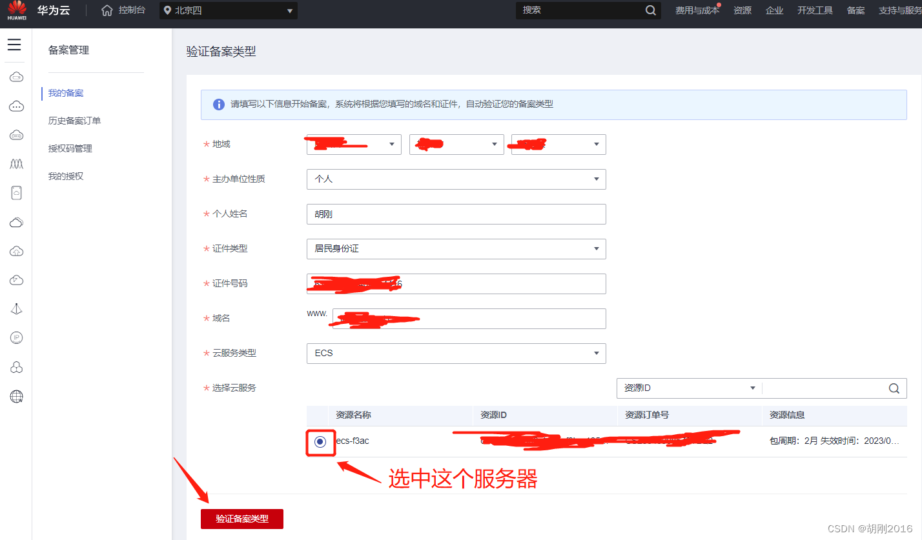Screen dimensions: 922x540
Task: Click the ecs-f3ac resource name
Action: click(x=352, y=441)
